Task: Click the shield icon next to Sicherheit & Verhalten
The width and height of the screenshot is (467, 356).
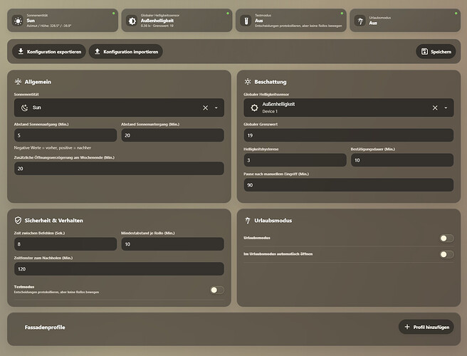Action: pyautogui.click(x=18, y=220)
